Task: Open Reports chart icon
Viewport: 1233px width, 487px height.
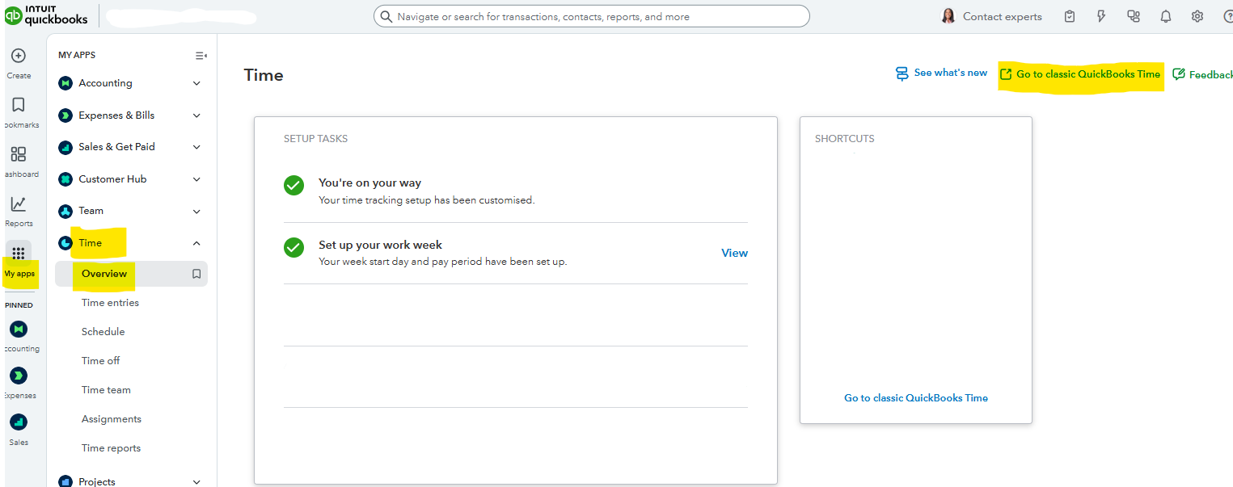Action: click(x=19, y=204)
